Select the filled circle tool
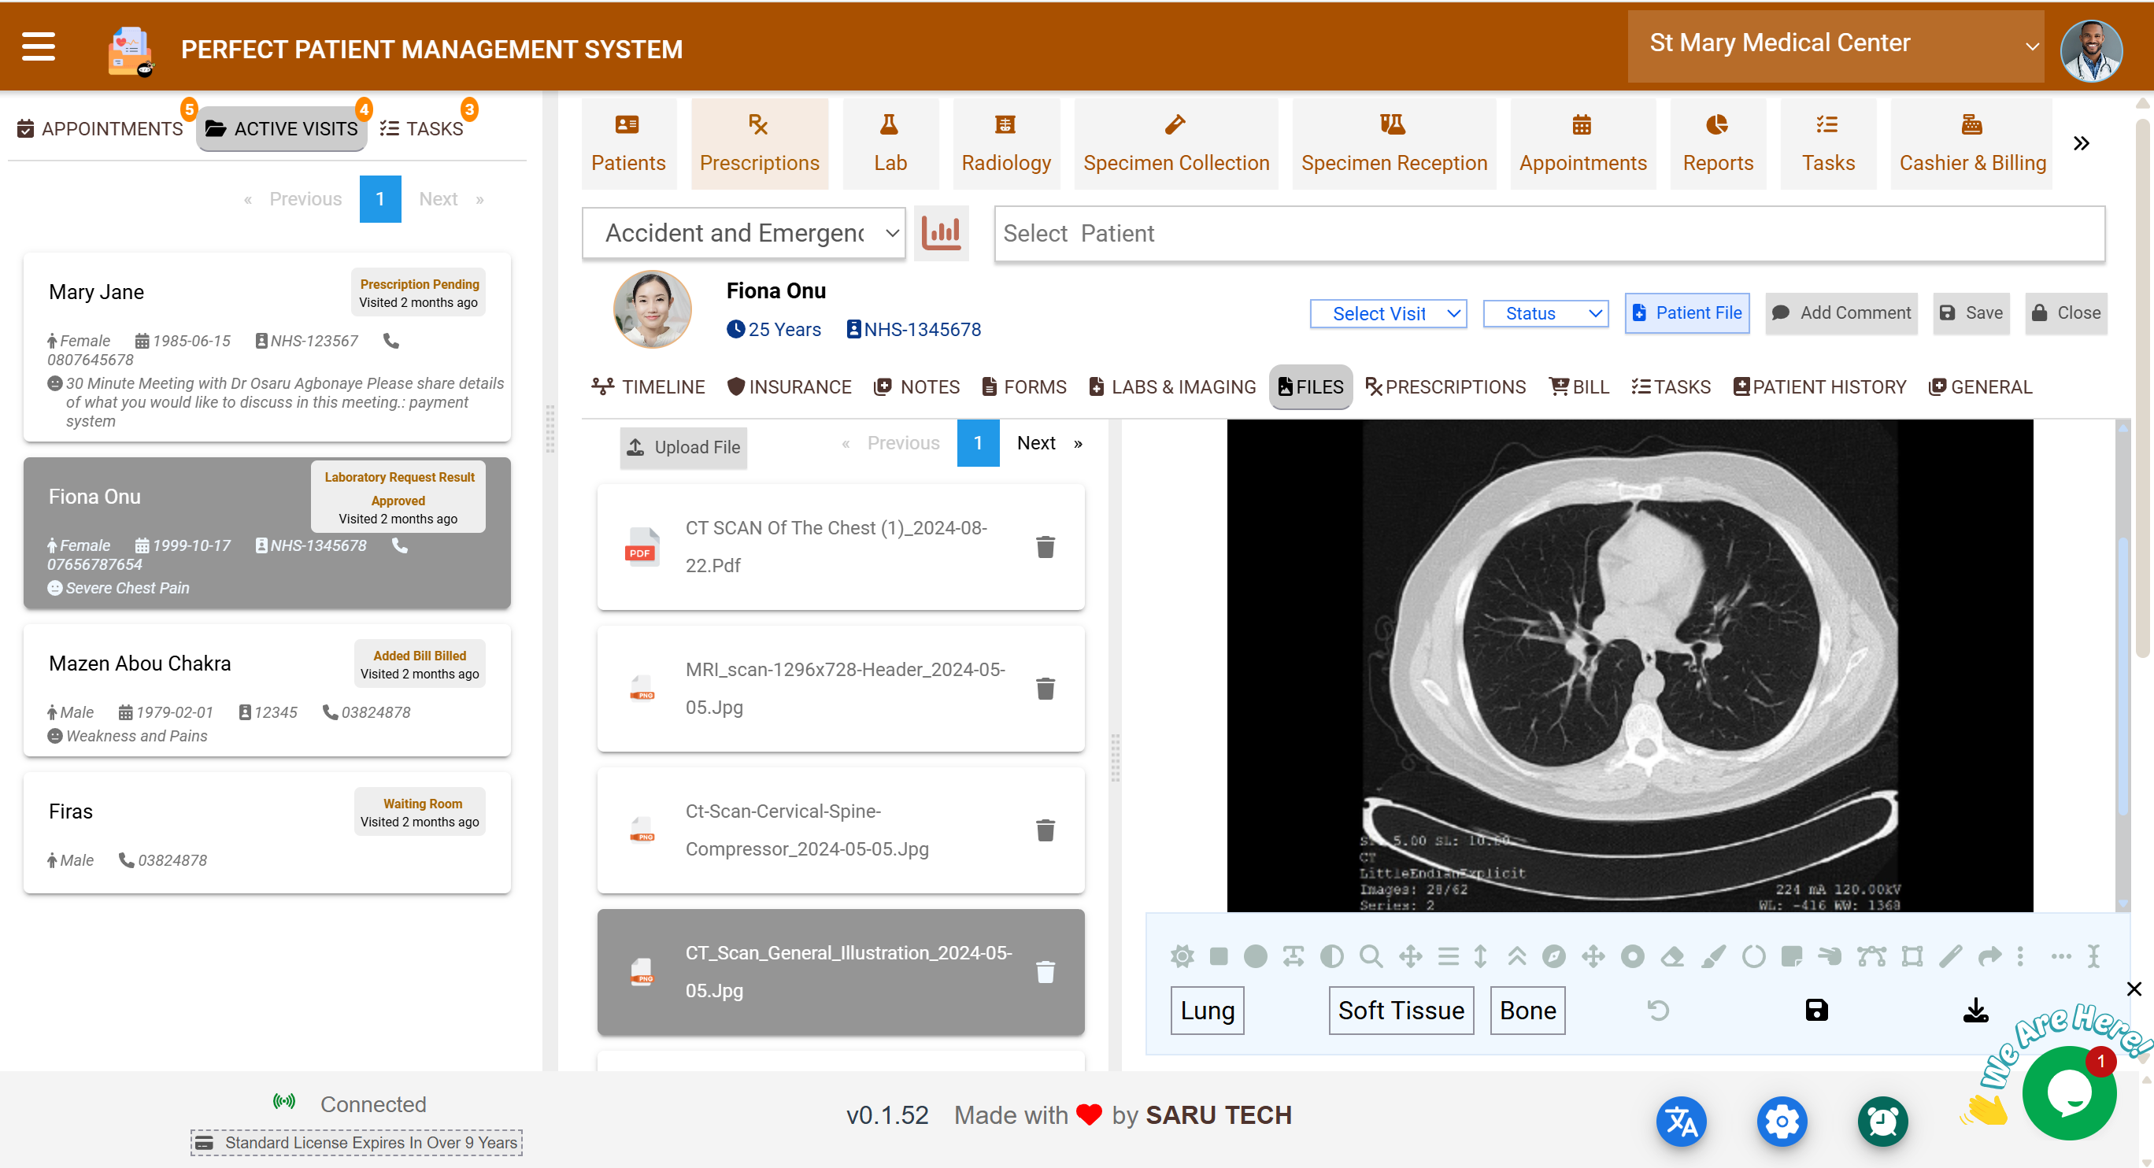2154x1168 pixels. [1255, 955]
